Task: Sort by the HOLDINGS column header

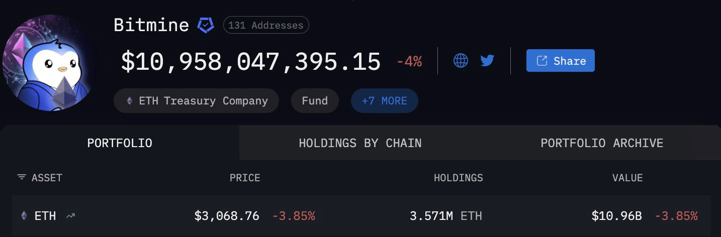Action: [x=458, y=178]
